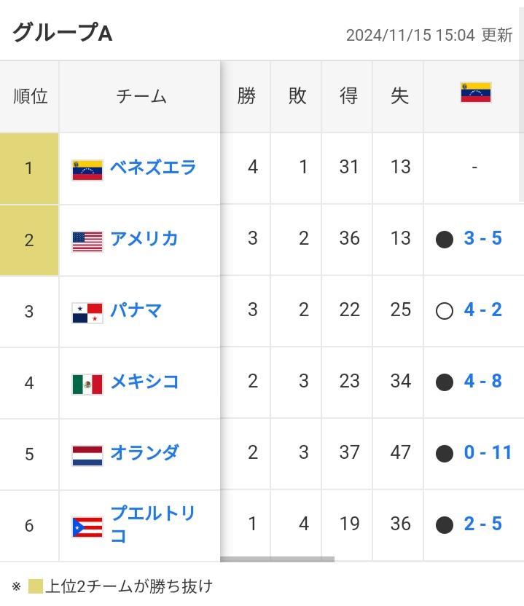The width and height of the screenshot is (524, 606).
Task: Open the パナマ team link
Action: coord(136,310)
